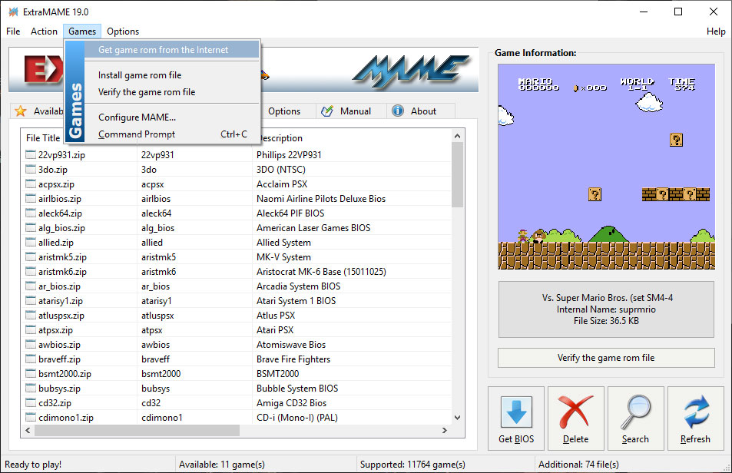732x473 pixels.
Task: Choose Install game rom file menu entry
Action: [x=140, y=75]
